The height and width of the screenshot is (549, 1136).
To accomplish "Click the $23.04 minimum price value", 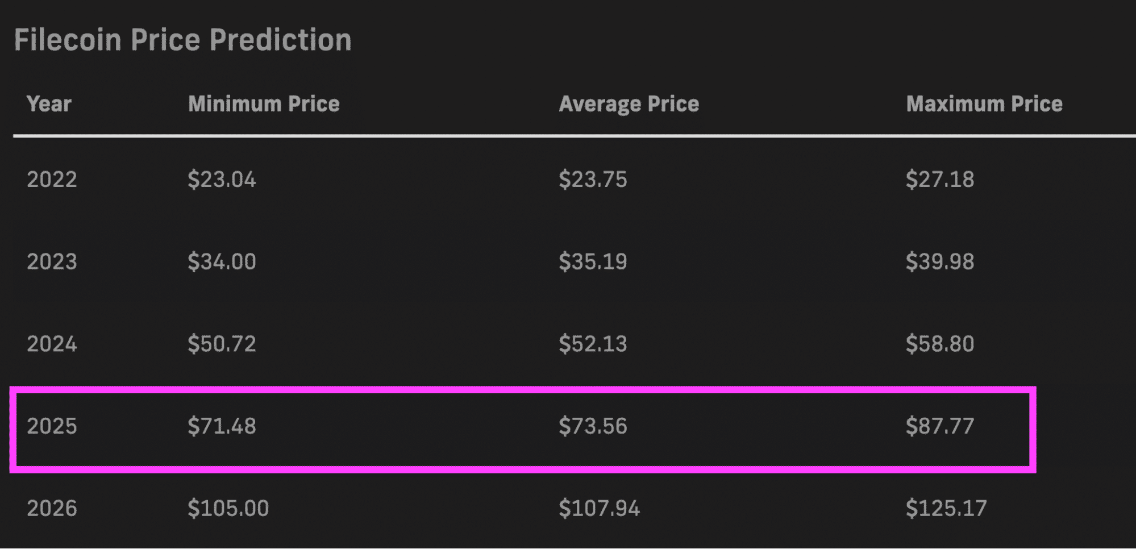I will 222,180.
